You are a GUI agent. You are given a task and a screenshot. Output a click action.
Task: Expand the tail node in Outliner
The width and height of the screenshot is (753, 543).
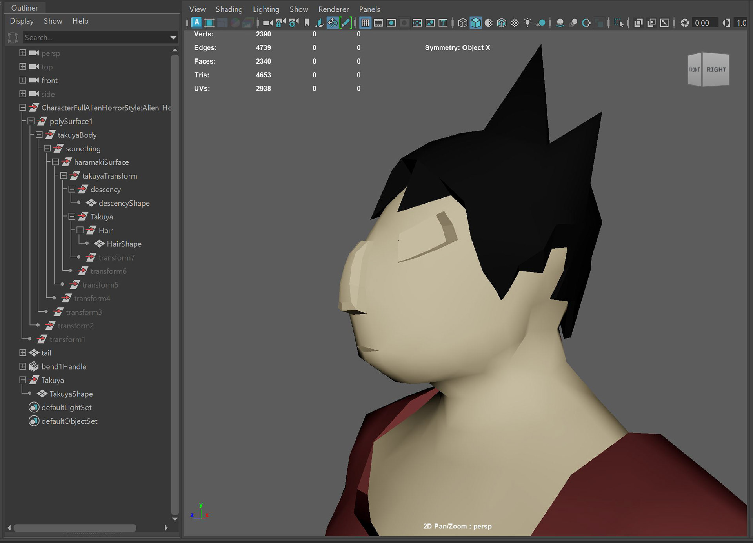[x=23, y=353]
